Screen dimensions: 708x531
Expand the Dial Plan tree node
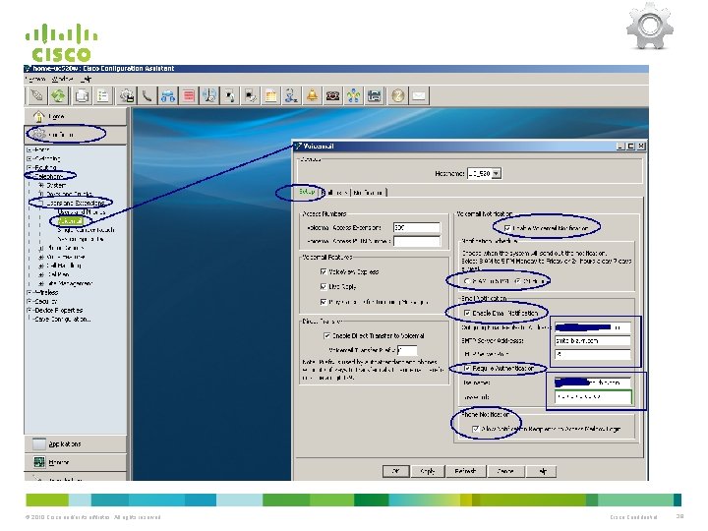click(41, 274)
